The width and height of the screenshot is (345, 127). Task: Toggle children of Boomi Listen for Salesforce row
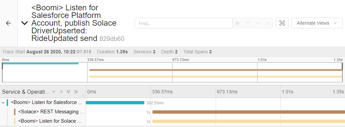(x=3, y=102)
